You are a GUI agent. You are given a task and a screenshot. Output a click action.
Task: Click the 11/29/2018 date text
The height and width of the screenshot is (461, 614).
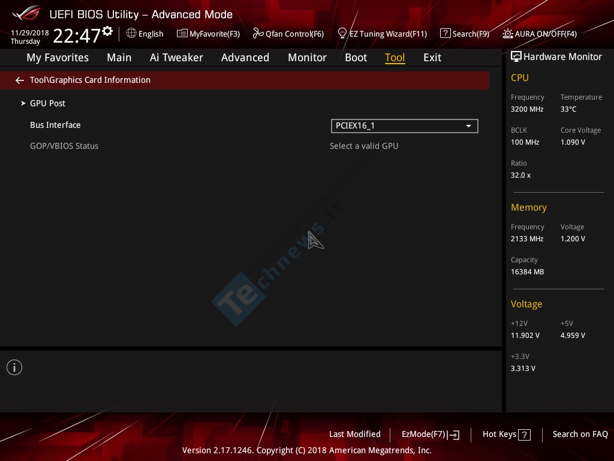coord(30,32)
